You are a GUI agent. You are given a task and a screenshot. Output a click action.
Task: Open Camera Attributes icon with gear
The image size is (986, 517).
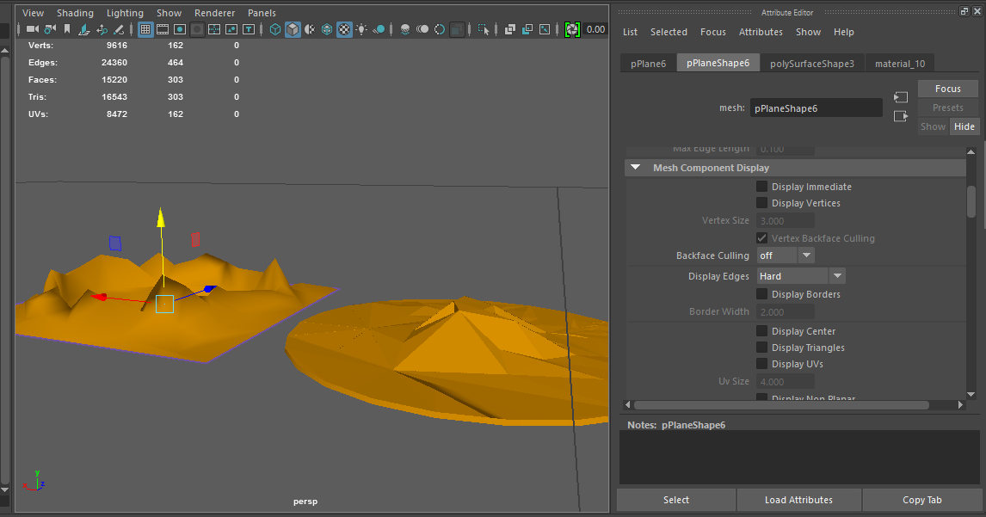(x=50, y=29)
